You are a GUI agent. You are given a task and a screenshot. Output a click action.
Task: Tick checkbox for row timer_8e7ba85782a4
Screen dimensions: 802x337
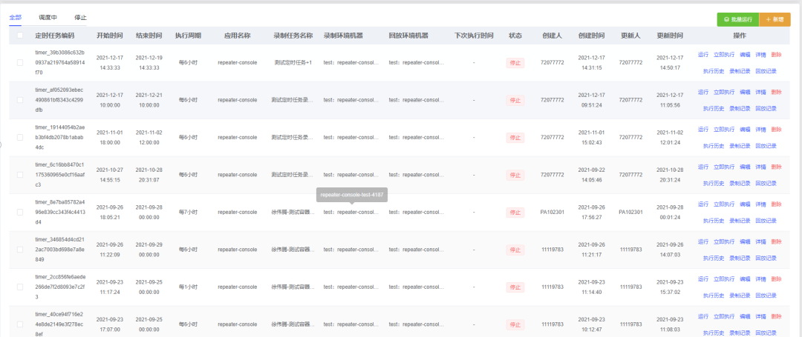click(20, 212)
